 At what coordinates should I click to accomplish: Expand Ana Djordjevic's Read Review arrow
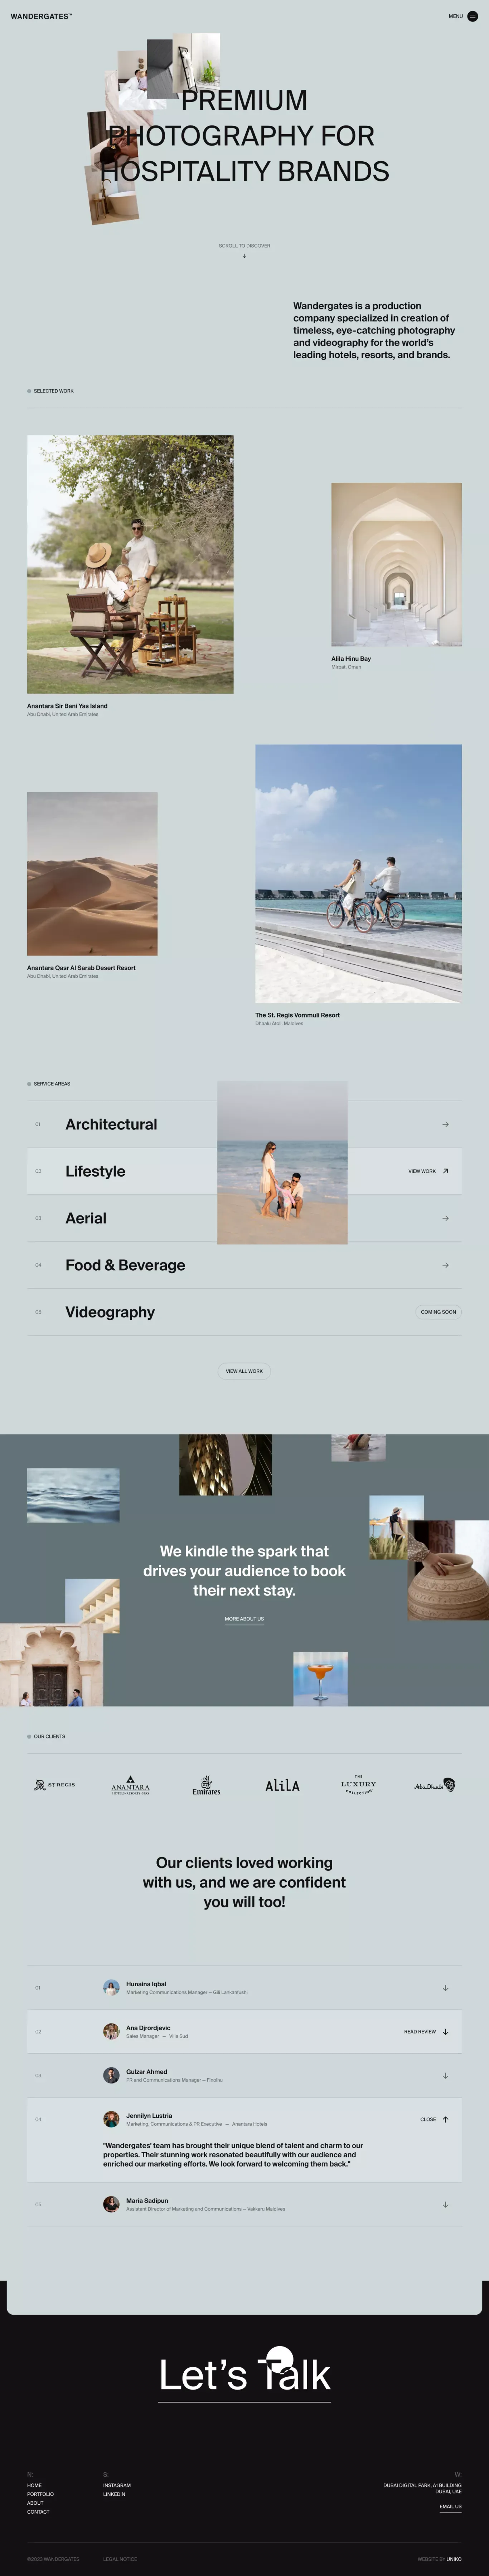(x=445, y=2032)
